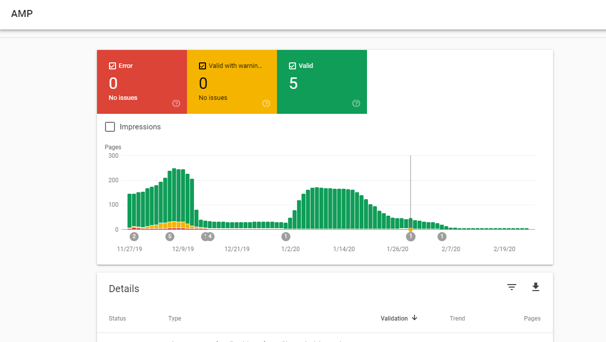Open the filter icon in Details
606x342 pixels.
point(511,287)
